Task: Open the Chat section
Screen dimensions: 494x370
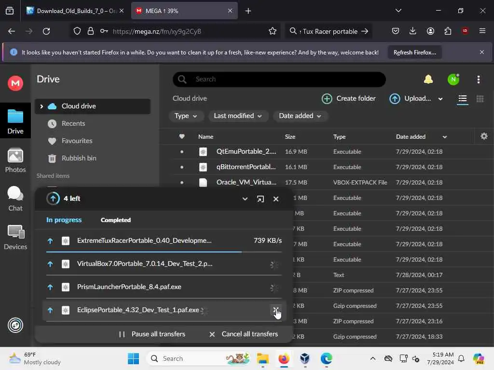Action: (15, 199)
